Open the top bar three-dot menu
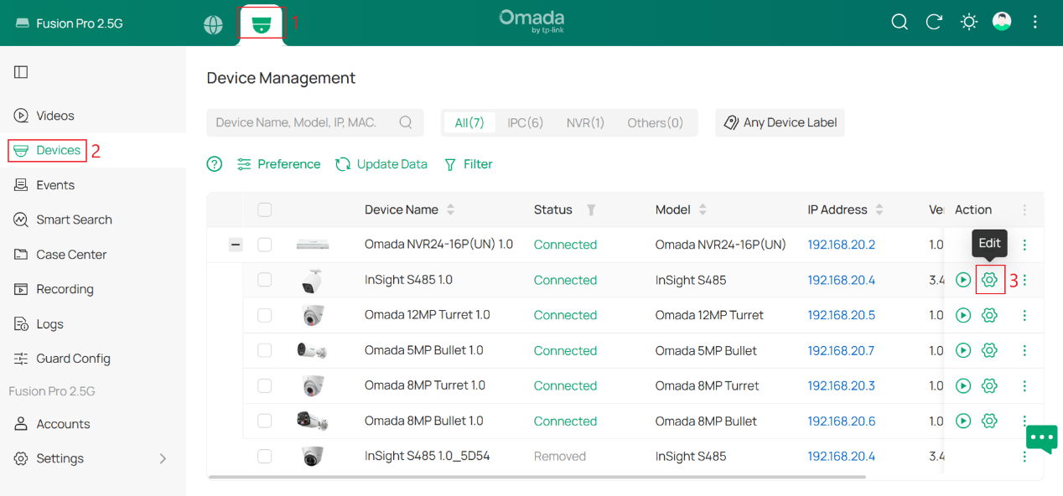This screenshot has height=496, width=1063. (1035, 23)
